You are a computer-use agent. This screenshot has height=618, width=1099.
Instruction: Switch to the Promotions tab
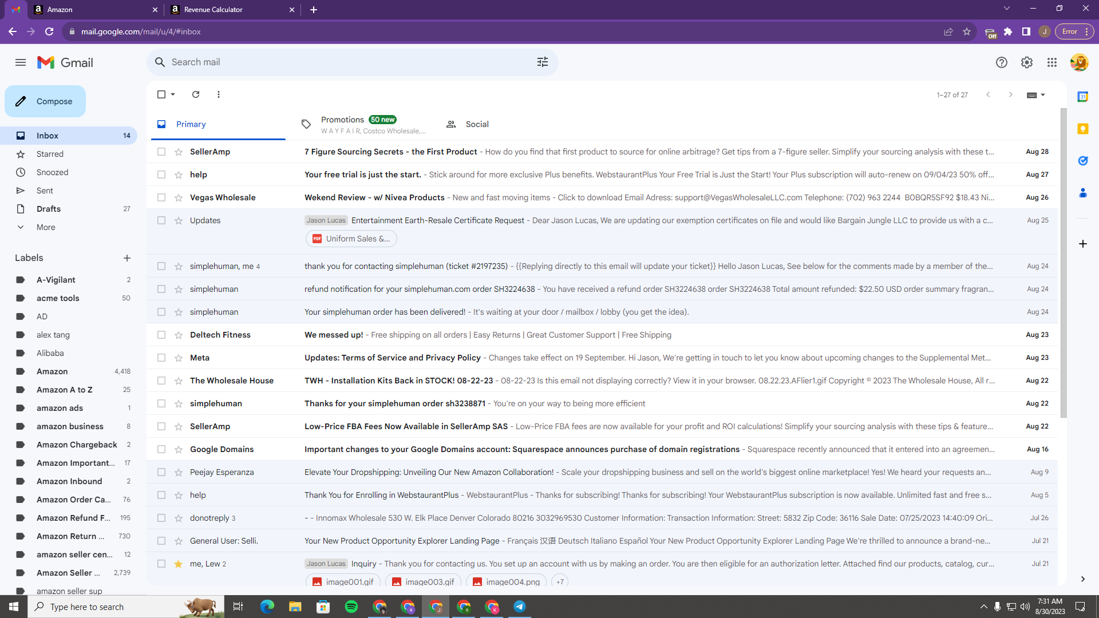coord(363,124)
